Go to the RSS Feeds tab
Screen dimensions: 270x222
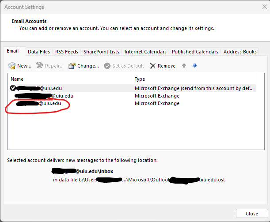coord(66,52)
